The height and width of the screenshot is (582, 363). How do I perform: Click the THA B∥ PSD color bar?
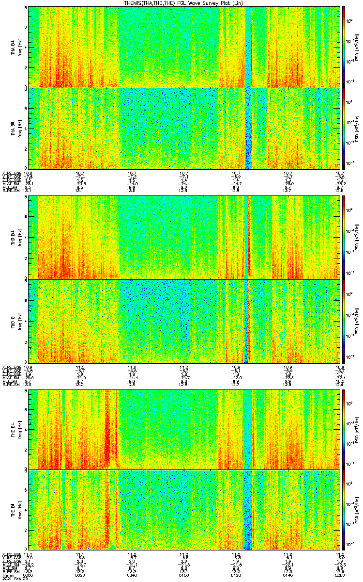coord(344,129)
